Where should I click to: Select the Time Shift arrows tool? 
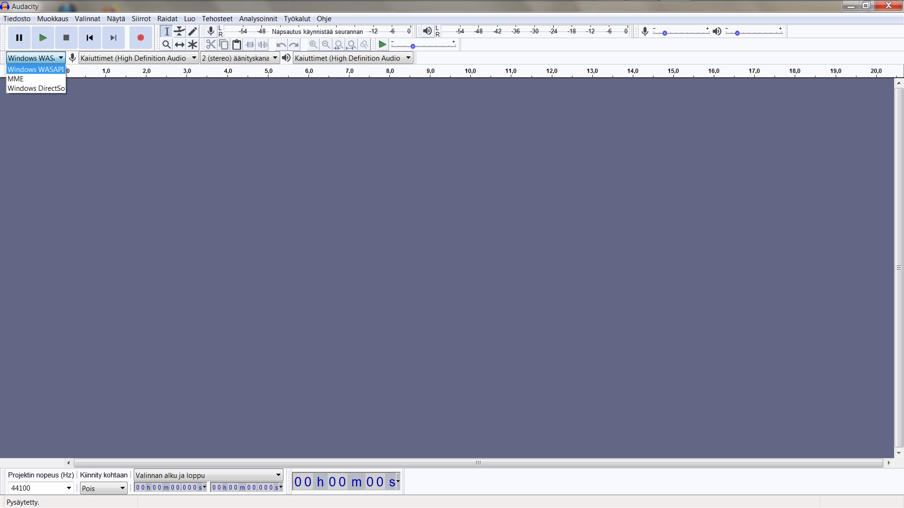179,45
